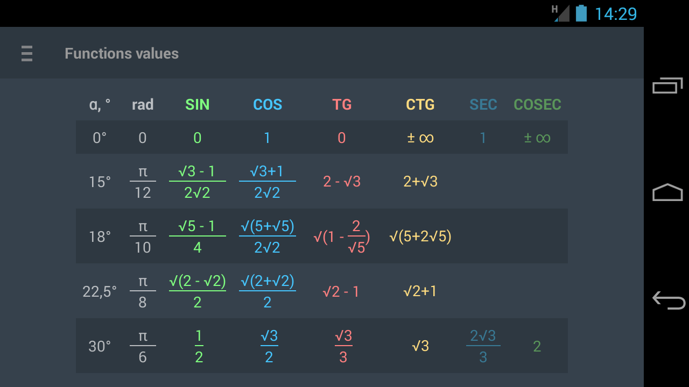Tap the Android back button

(668, 300)
